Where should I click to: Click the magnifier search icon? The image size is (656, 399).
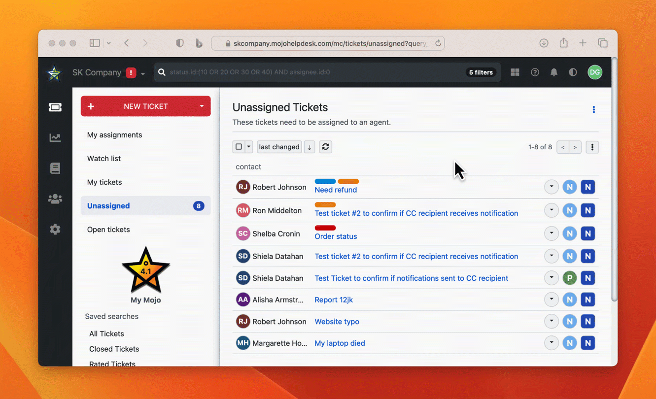click(162, 72)
